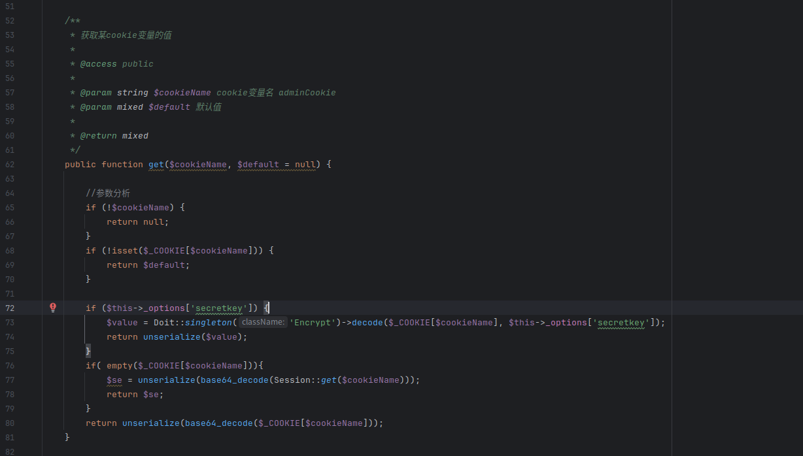Click the className: inlay hint on line 73
The width and height of the screenshot is (803, 456).
(x=263, y=322)
